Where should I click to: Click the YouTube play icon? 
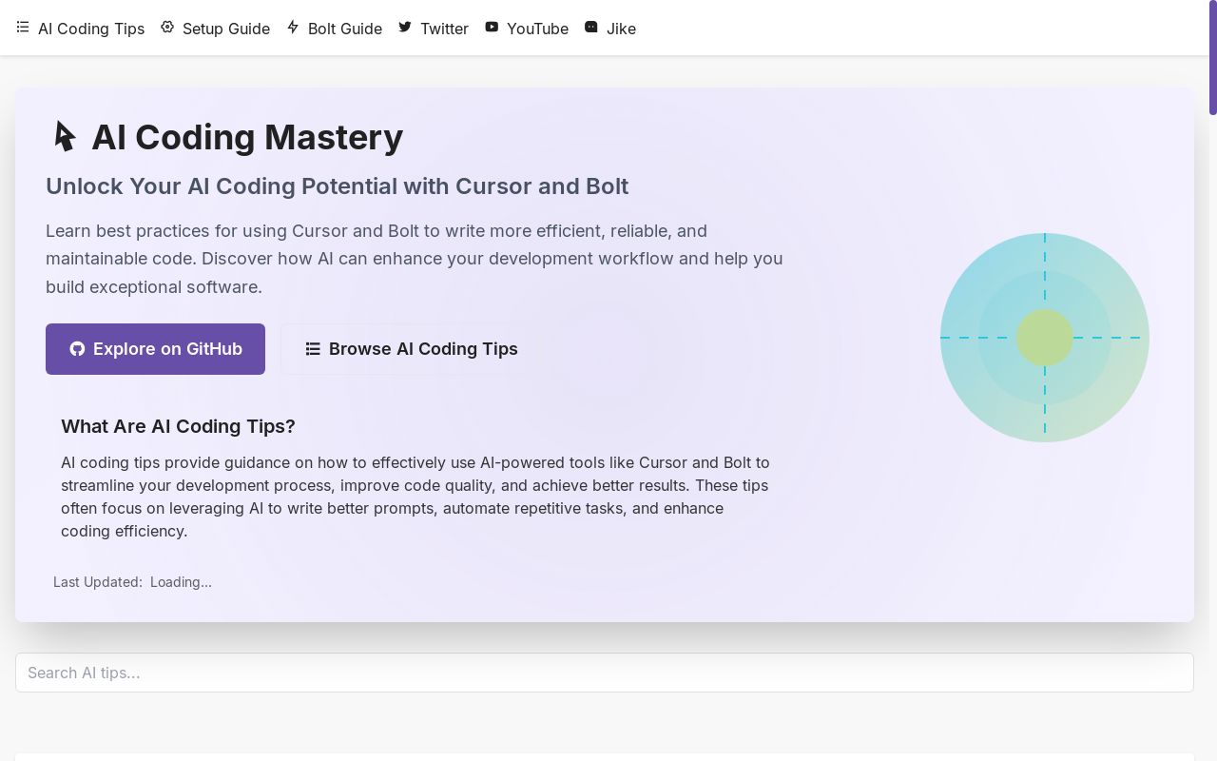pyautogui.click(x=492, y=28)
